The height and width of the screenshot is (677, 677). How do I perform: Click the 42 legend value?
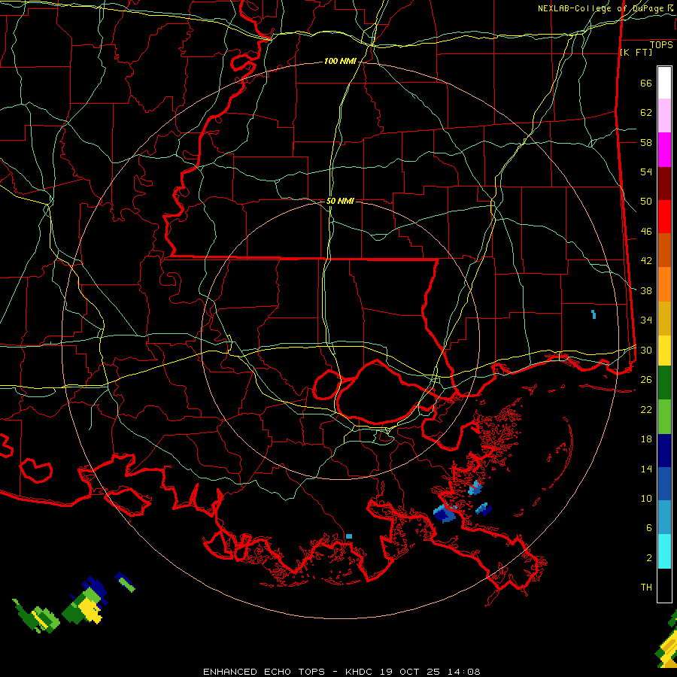(646, 260)
